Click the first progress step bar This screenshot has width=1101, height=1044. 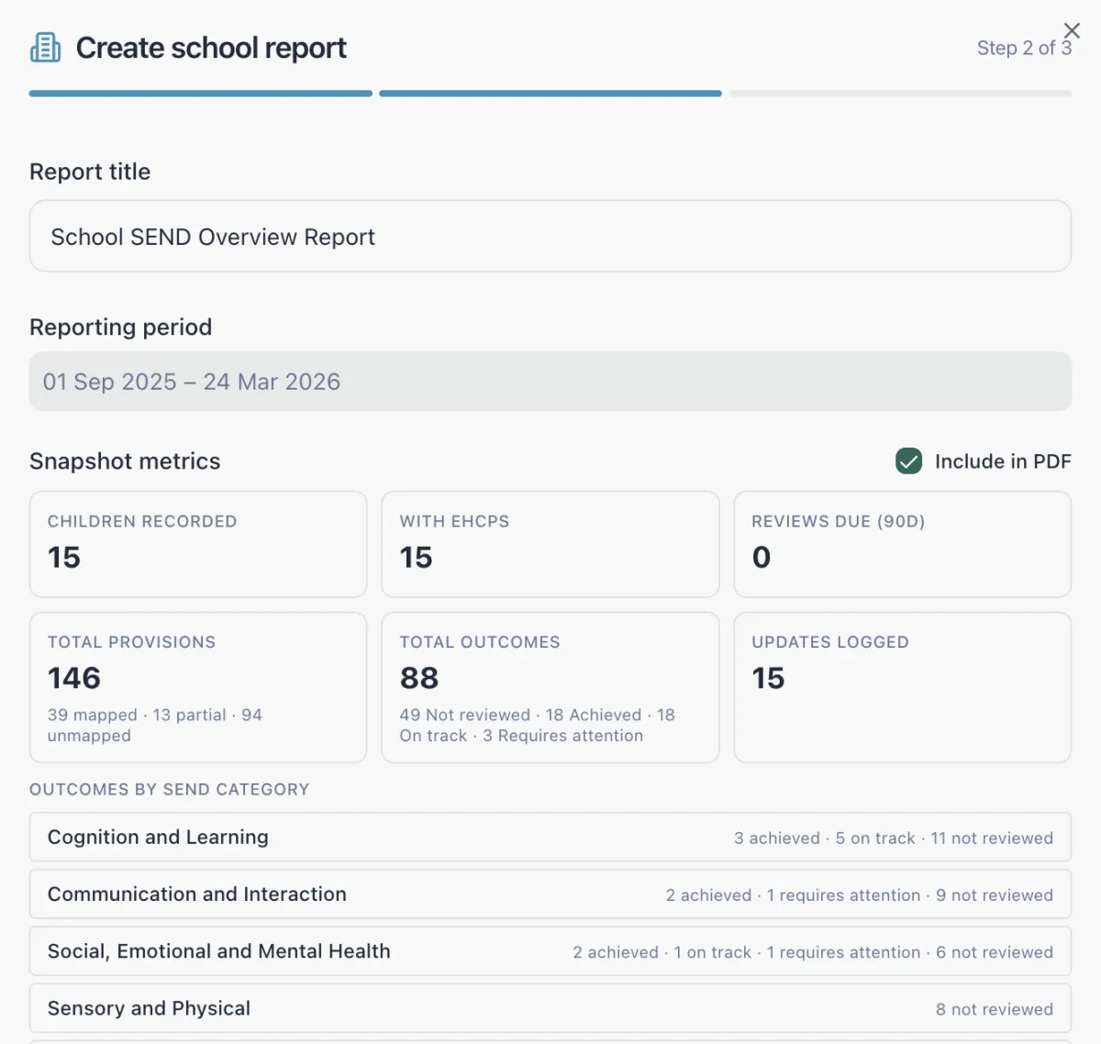(x=200, y=94)
